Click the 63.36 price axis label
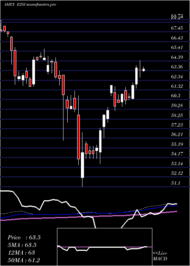This screenshot has height=266, width=190. 177,67
